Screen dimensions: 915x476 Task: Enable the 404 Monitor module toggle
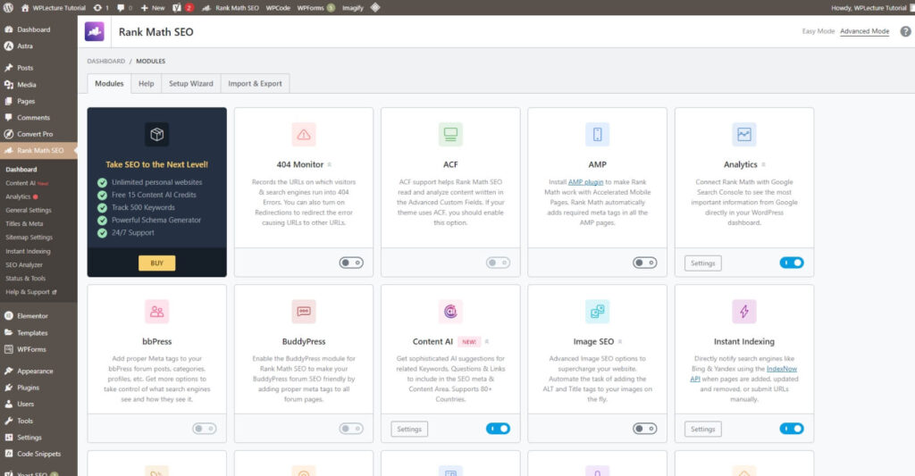pos(351,263)
